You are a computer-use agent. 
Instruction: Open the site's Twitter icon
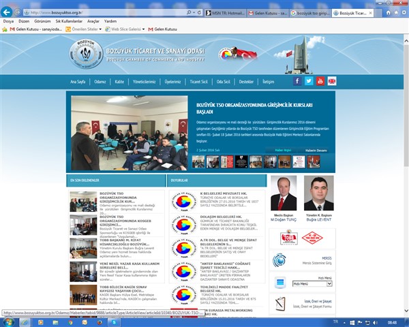pos(309,81)
